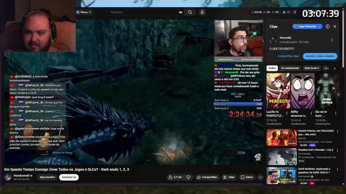Select the De HandsomeD filter chip
The width and height of the screenshot is (346, 194).
(290, 68)
